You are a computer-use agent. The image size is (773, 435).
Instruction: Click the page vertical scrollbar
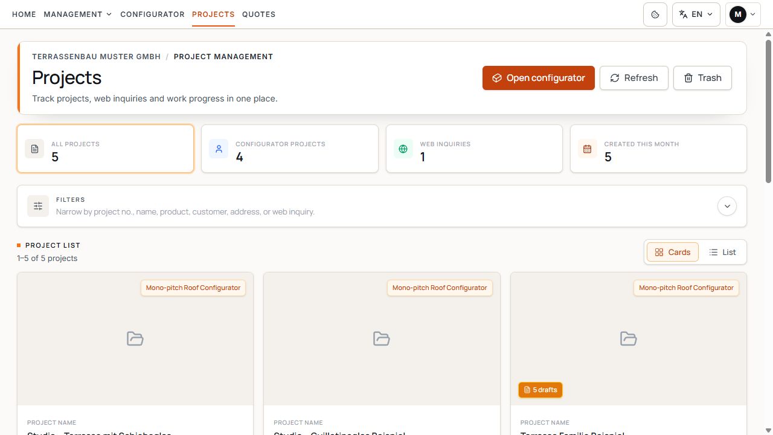click(x=768, y=111)
